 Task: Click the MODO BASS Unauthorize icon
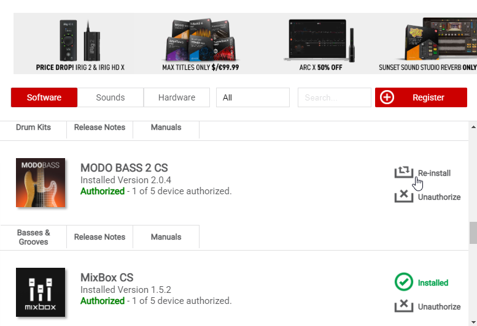coord(403,197)
